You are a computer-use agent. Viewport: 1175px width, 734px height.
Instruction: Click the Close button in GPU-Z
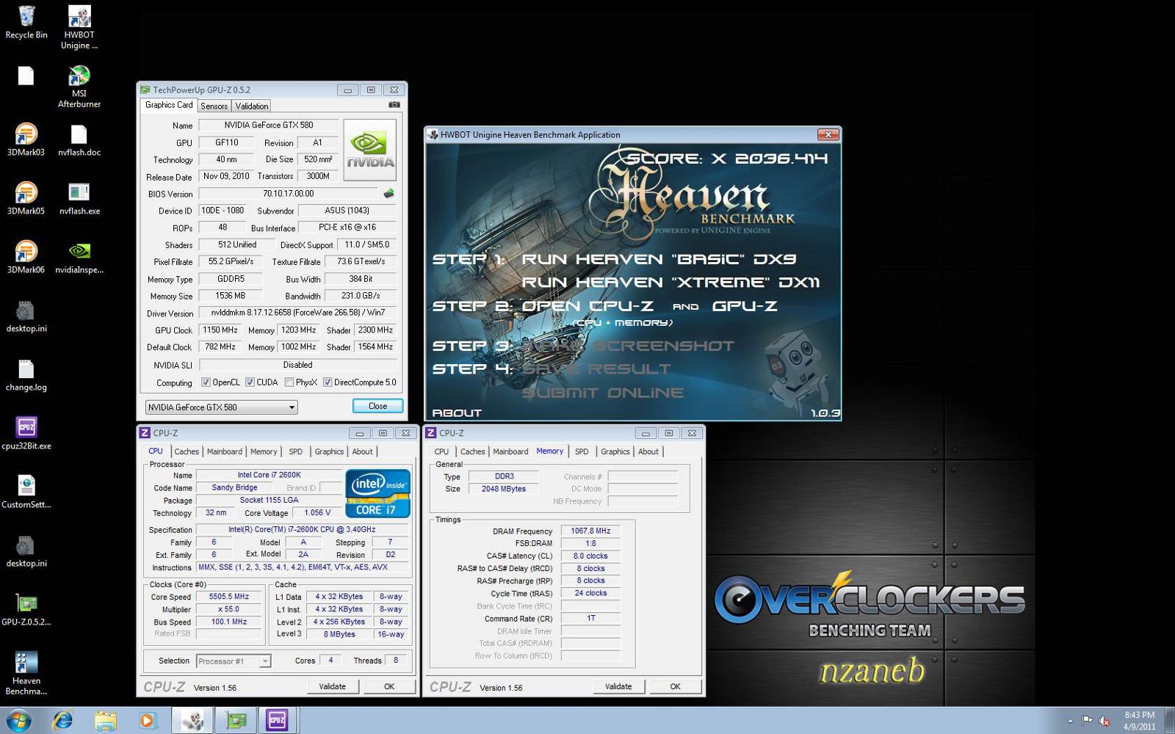click(x=377, y=406)
